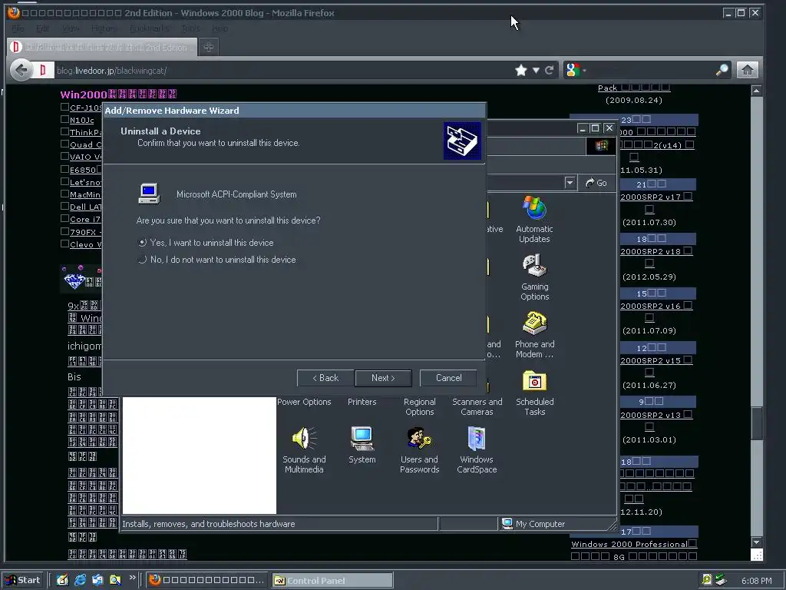Bookmark page with the star icon

pos(521,70)
